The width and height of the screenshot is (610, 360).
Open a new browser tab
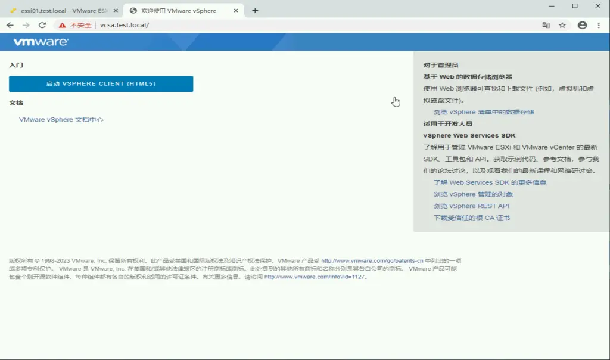(255, 10)
